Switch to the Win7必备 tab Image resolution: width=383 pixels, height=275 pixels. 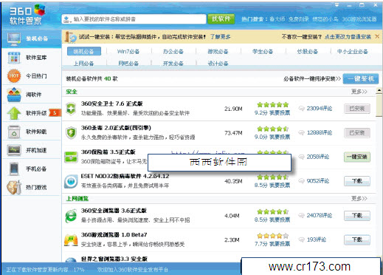click(128, 52)
